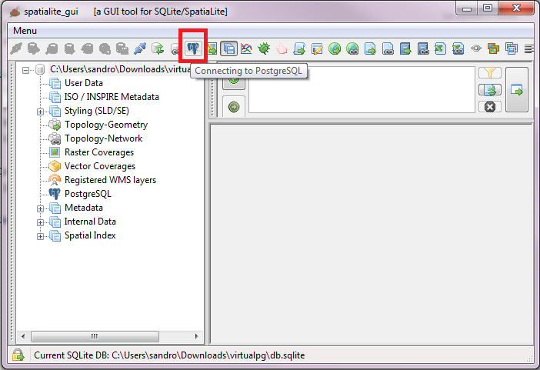
Task: Click the green globe with chain-link icon
Action: [352, 48]
